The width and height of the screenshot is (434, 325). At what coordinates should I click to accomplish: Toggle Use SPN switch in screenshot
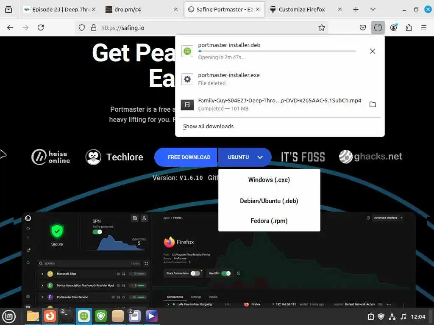tap(226, 273)
